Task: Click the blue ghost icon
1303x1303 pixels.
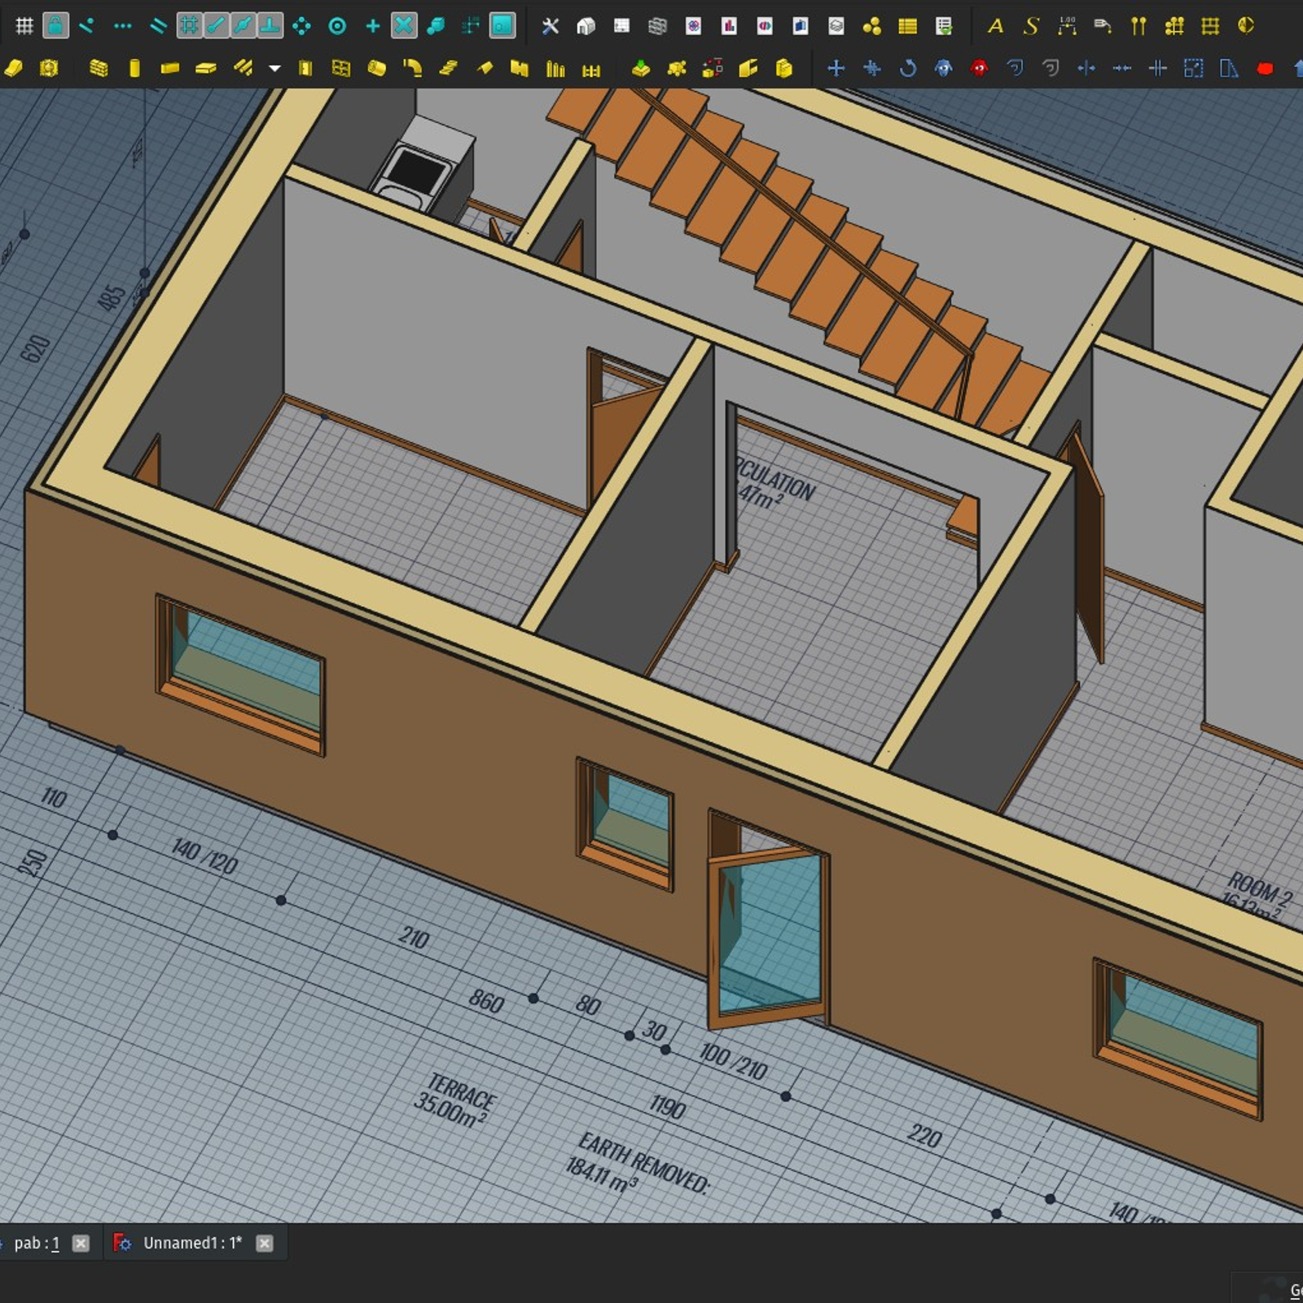Action: tap(944, 68)
